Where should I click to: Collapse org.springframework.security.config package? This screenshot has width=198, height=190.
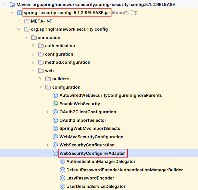(19, 29)
